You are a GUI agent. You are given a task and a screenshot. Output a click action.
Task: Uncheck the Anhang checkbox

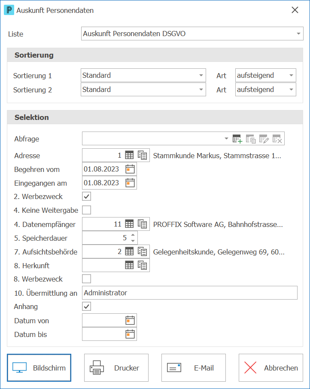coord(86,306)
